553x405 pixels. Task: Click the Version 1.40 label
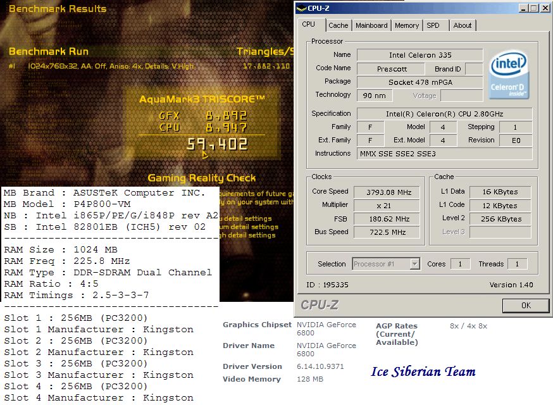[x=511, y=285]
